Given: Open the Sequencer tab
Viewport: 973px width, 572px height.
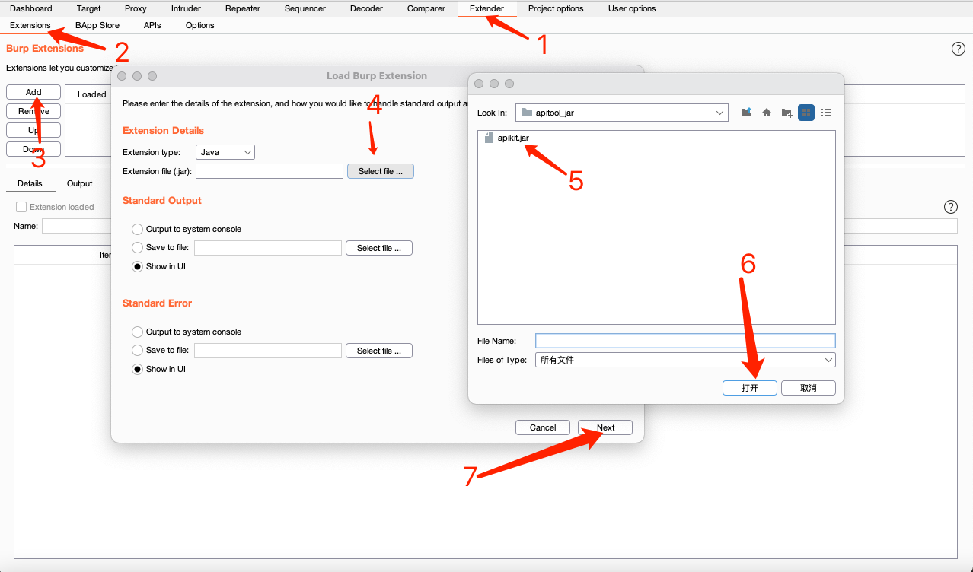Looking at the screenshot, I should pos(305,8).
